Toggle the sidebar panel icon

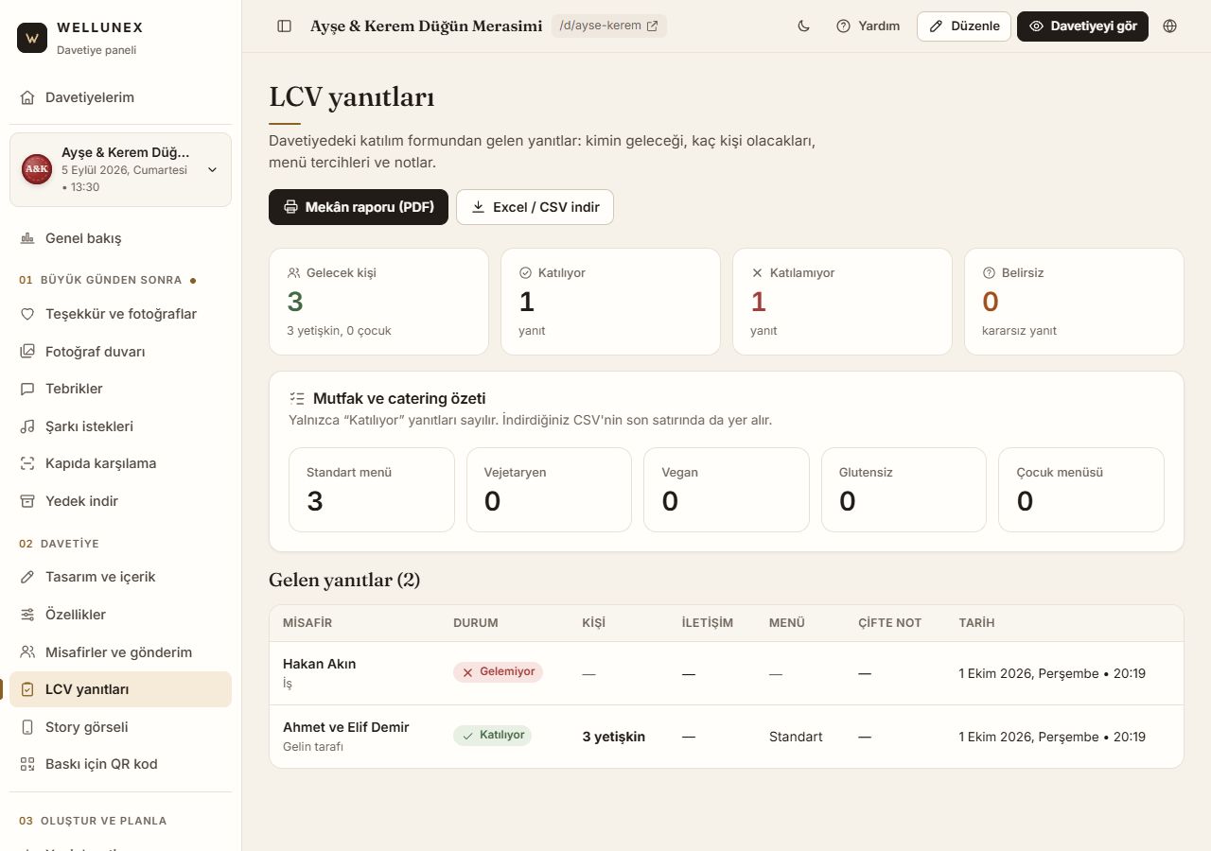click(x=284, y=26)
